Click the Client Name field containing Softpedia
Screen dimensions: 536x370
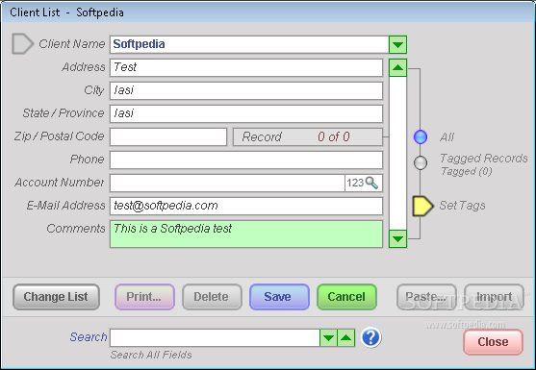pos(249,45)
